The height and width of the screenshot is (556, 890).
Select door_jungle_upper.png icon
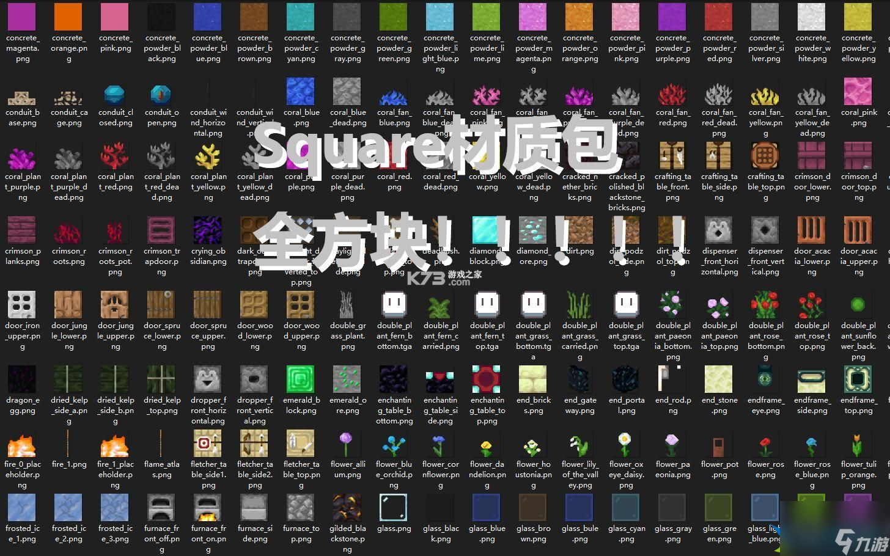(x=115, y=304)
